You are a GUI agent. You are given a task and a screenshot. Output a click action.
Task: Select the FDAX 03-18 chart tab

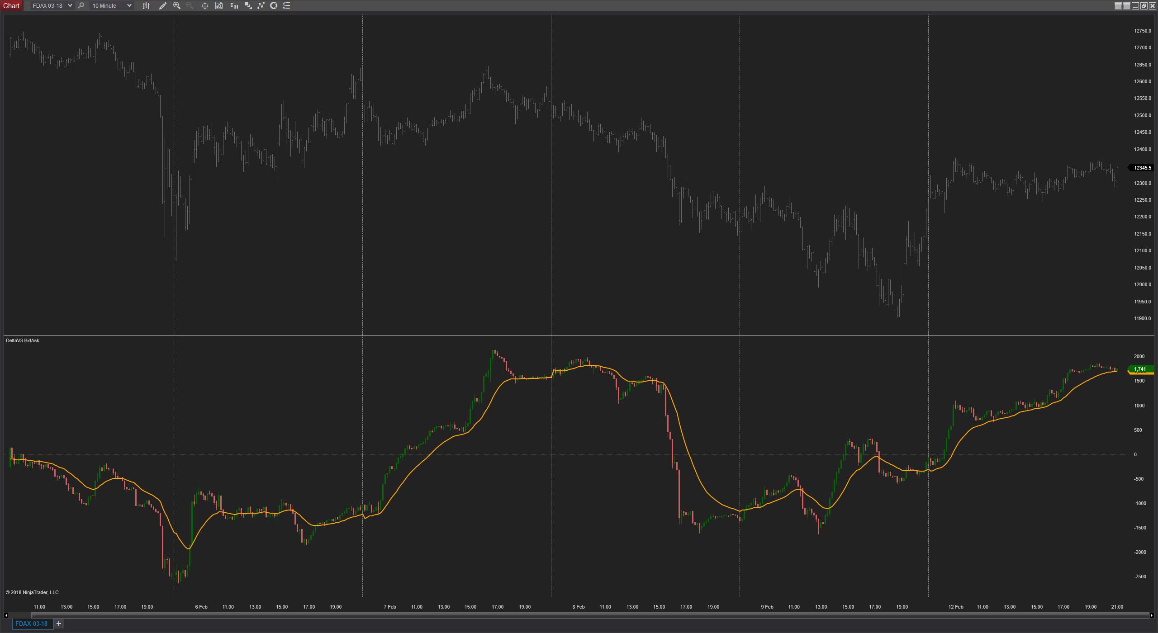(x=32, y=624)
